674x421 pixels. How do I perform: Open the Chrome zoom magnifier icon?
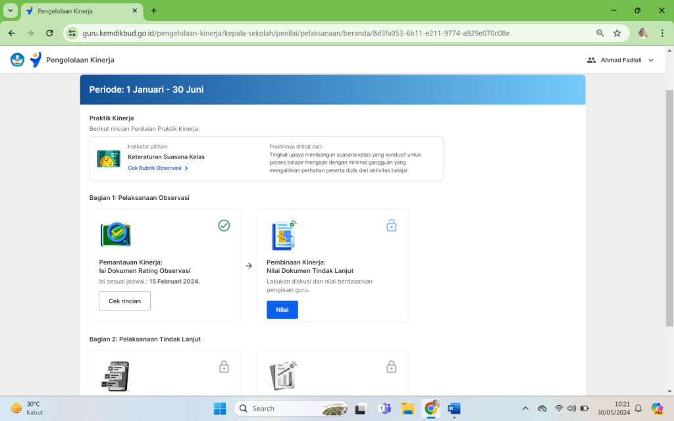tap(600, 33)
